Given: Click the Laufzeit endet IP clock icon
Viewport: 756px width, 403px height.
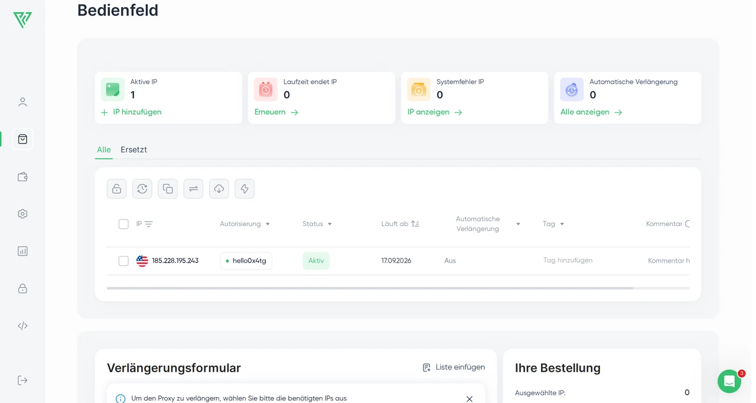Looking at the screenshot, I should tap(266, 90).
